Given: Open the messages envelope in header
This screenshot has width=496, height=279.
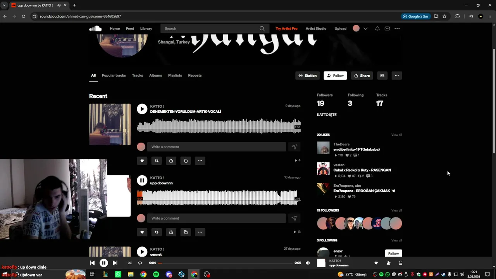Looking at the screenshot, I should click(x=387, y=29).
